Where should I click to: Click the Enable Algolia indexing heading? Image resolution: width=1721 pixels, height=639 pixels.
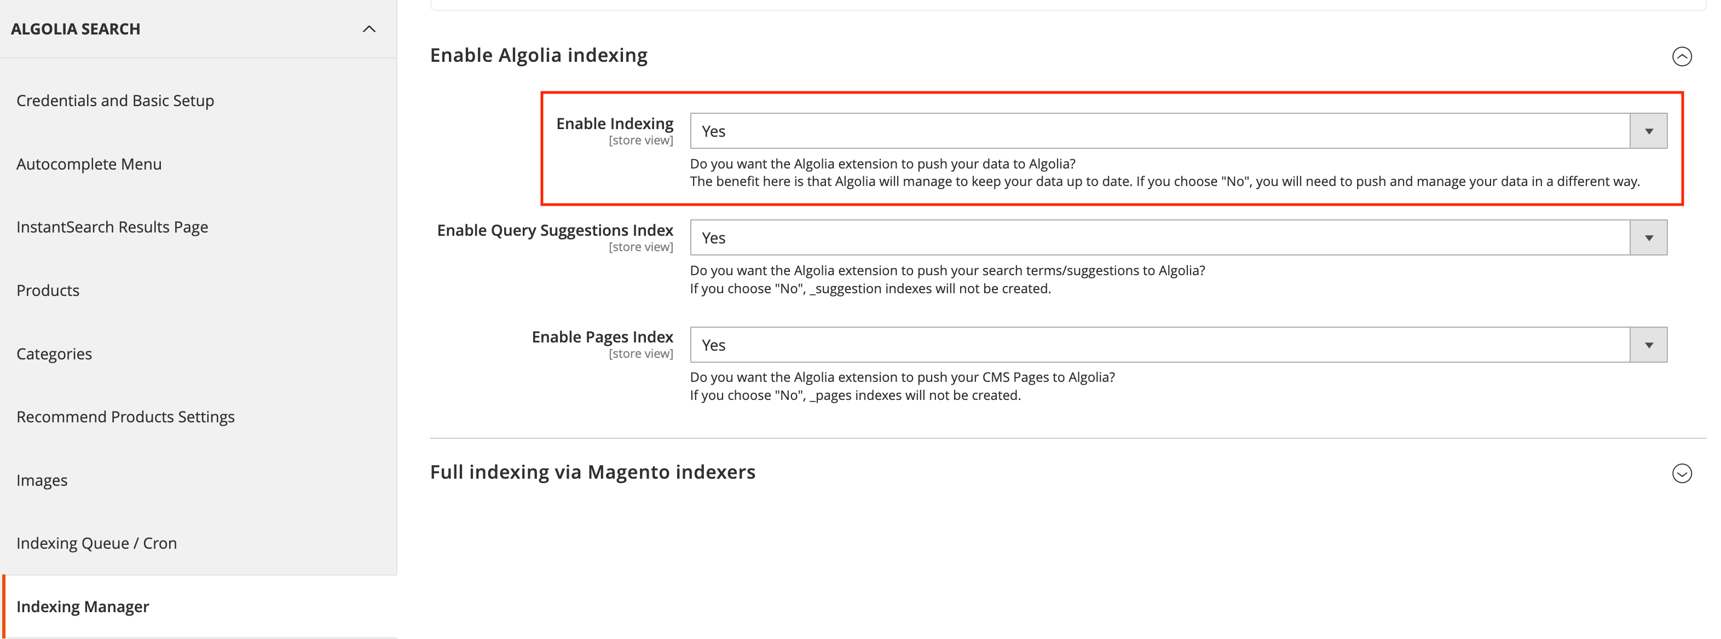[x=539, y=55]
